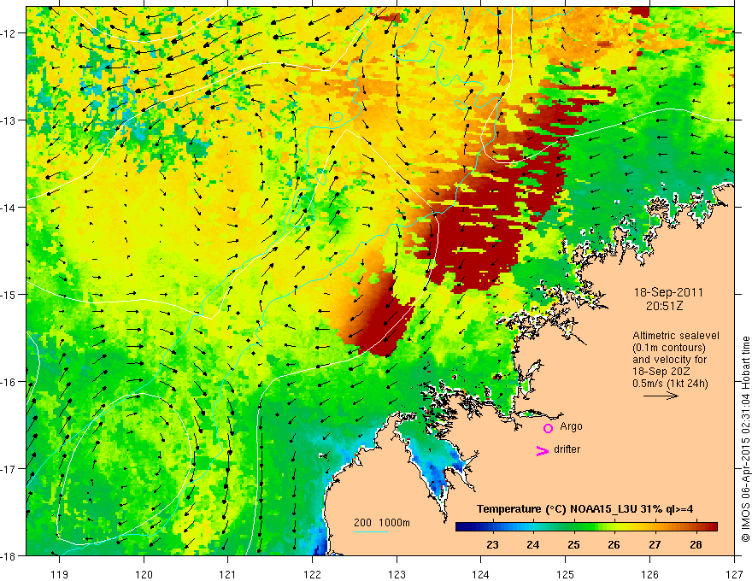
Task: Click the cyan 200 1000m depth contour line sample
Action: [x=371, y=531]
